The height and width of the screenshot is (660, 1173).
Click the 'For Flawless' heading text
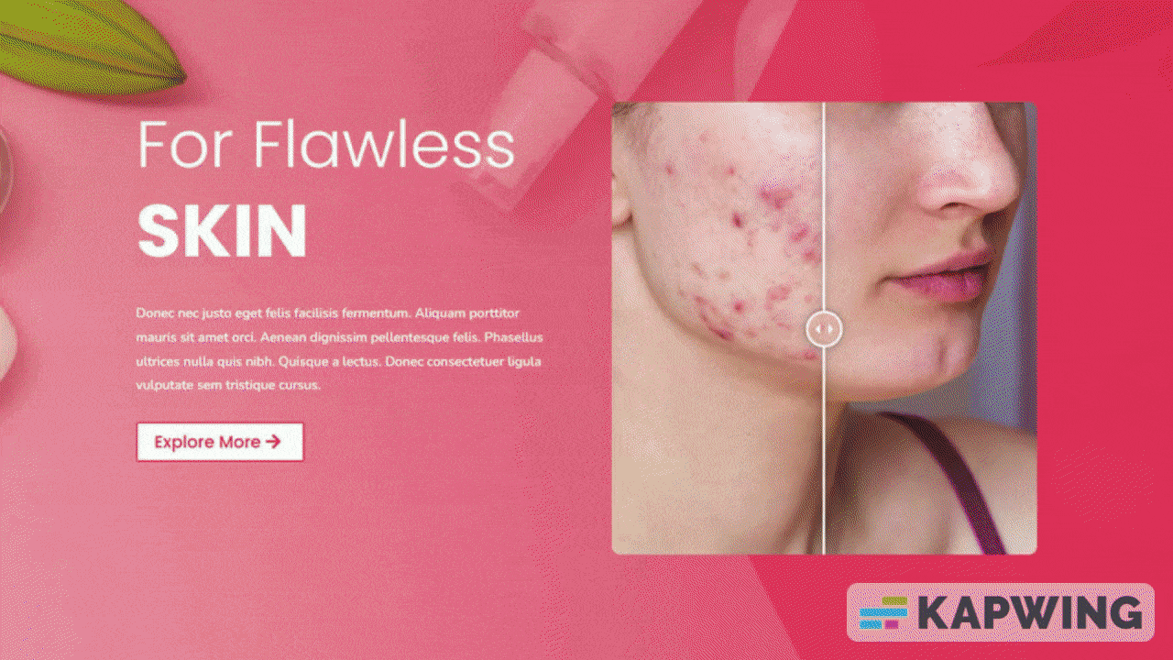point(326,145)
